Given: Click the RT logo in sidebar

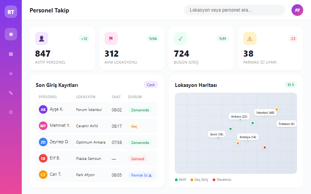Looking at the screenshot, I should (x=11, y=12).
